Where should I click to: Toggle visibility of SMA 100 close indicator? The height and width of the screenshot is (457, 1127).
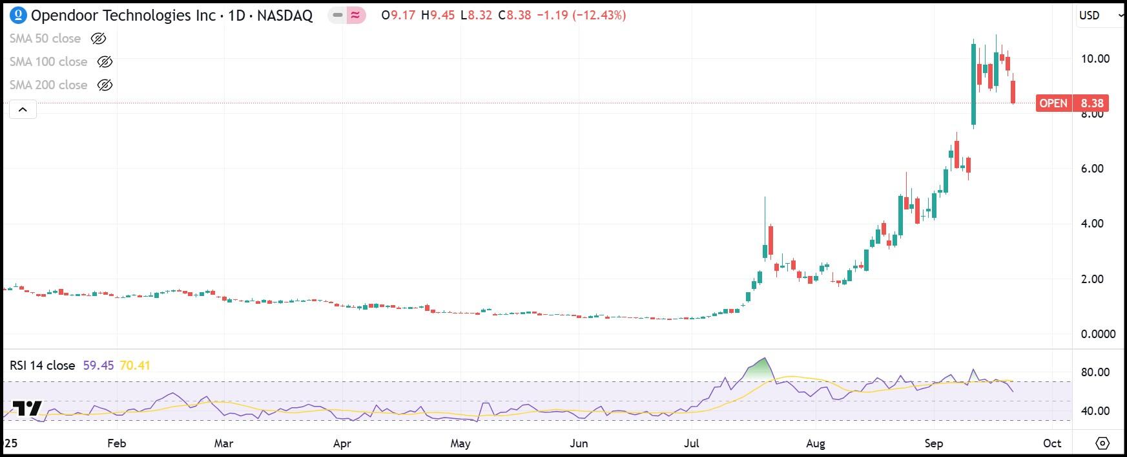coord(105,62)
